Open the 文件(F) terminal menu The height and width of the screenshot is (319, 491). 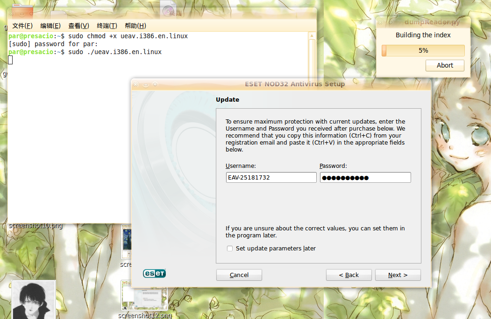(22, 26)
